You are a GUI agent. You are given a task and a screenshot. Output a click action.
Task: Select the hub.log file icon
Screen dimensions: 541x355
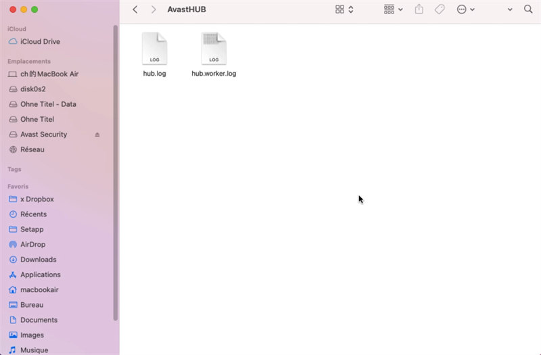pos(155,48)
